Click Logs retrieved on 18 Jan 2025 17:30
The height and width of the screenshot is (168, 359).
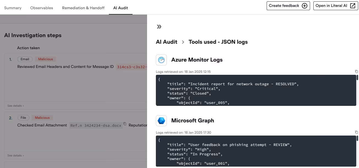[x=183, y=133]
